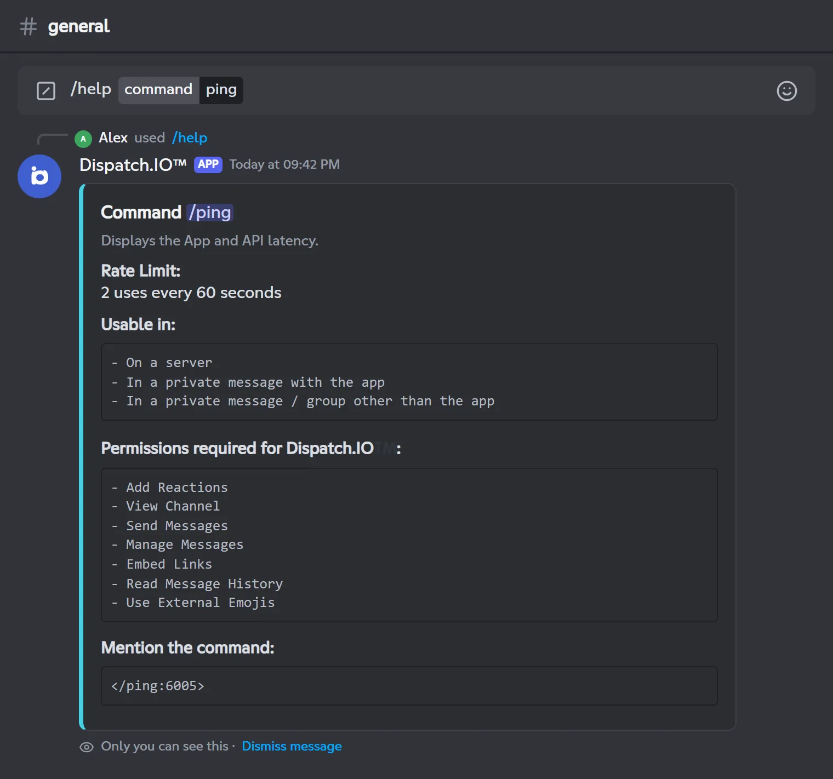Click the APP badge next to Dispatch.IO
The width and height of the screenshot is (833, 779).
pyautogui.click(x=208, y=164)
